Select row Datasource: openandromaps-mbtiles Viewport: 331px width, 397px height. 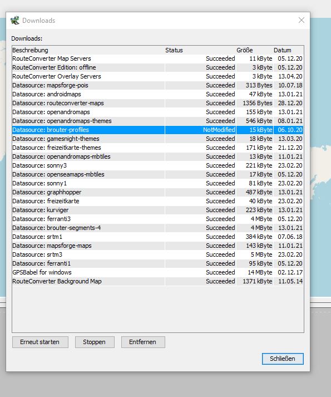pos(157,156)
